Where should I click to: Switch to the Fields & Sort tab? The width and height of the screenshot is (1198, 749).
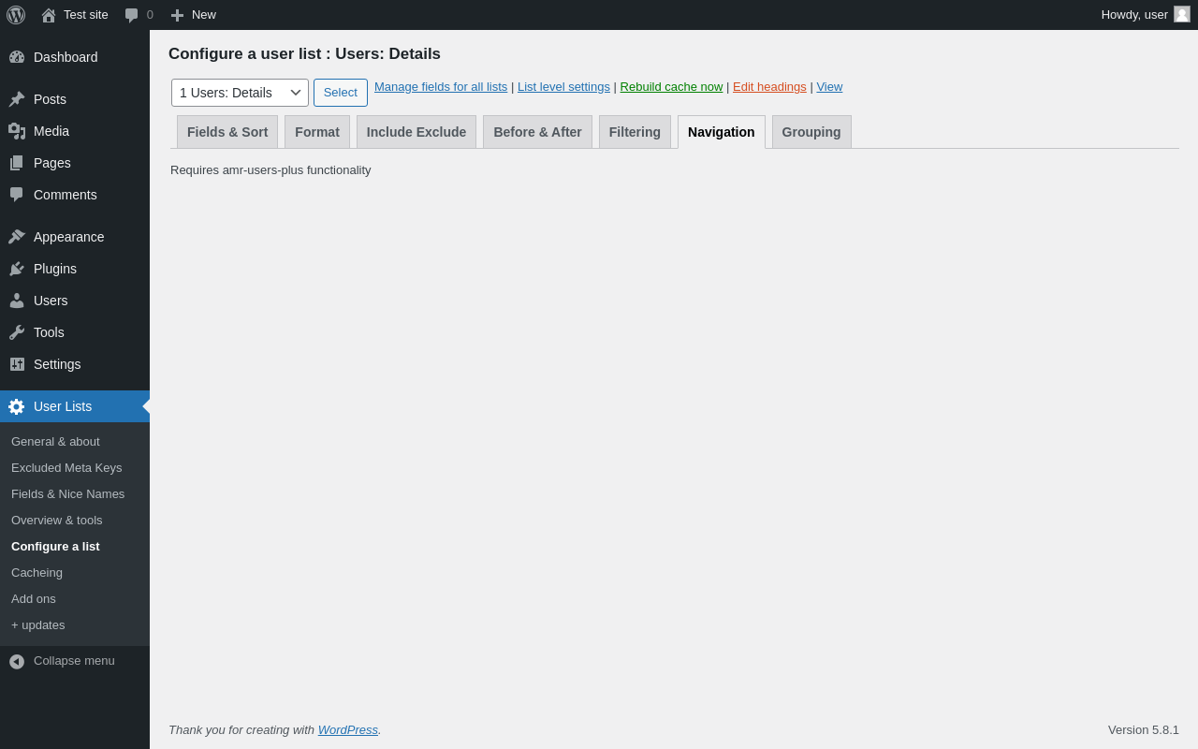tap(227, 132)
